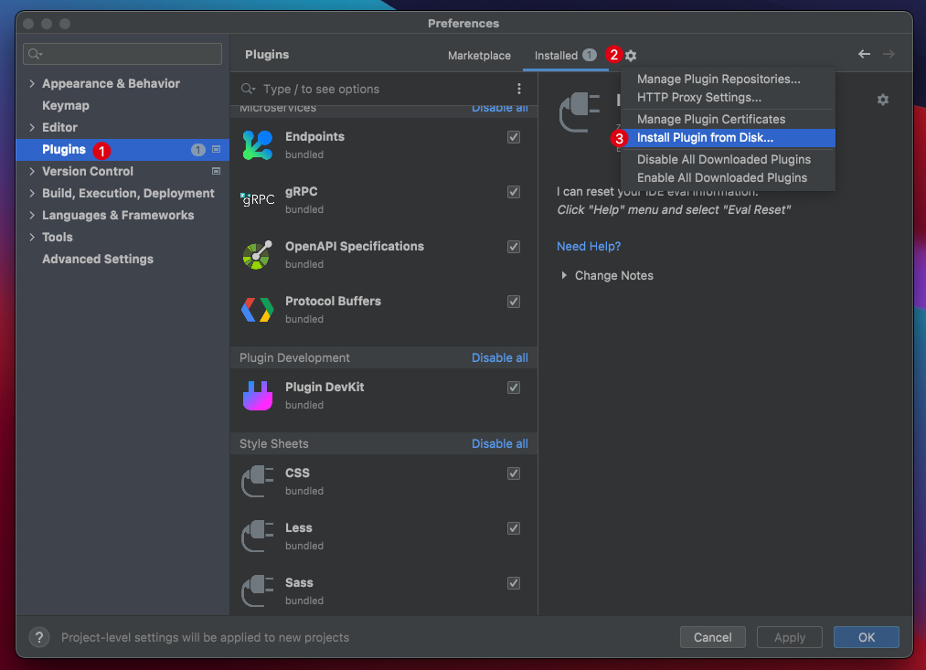This screenshot has width=926, height=670.
Task: Open the plugin search options kebab menu
Action: click(x=519, y=89)
